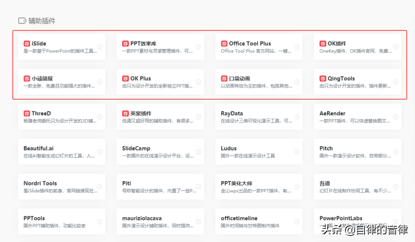Click description '在线AI智能生成幻灯片的工具，人...'
This screenshot has height=242, width=415.
tap(59, 156)
